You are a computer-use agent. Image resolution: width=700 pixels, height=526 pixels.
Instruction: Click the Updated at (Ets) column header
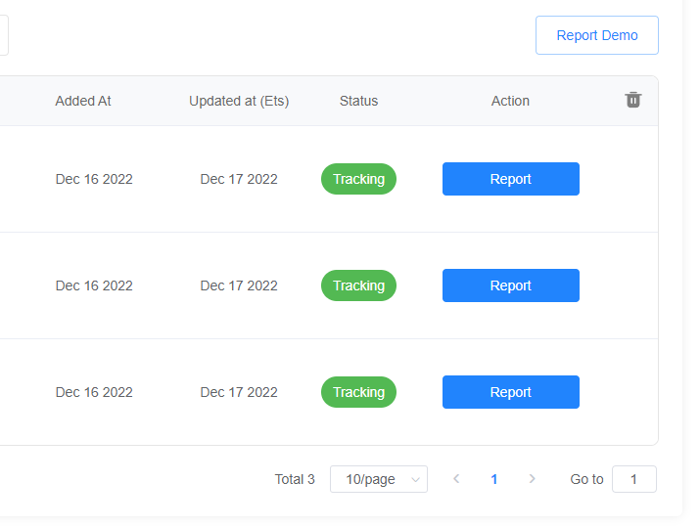point(239,101)
